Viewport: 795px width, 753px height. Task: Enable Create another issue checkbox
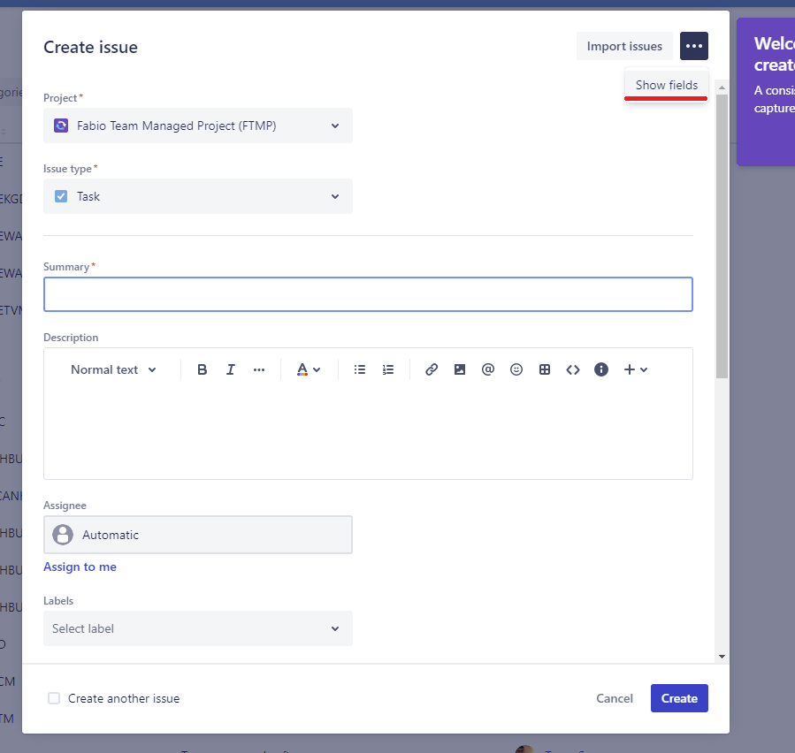(54, 698)
